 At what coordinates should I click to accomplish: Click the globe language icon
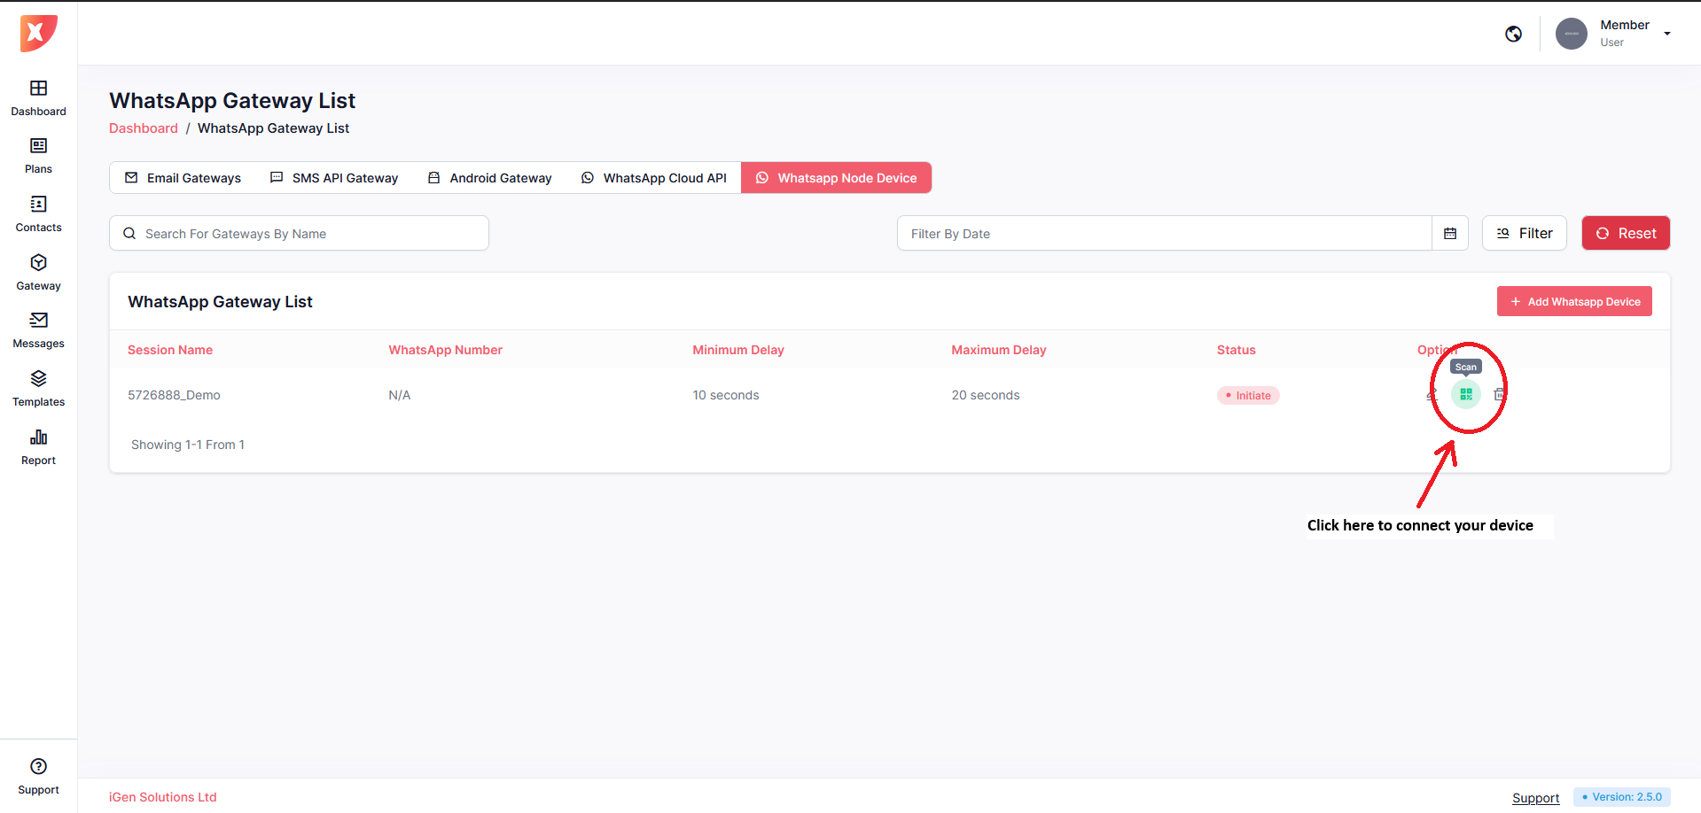(1513, 34)
